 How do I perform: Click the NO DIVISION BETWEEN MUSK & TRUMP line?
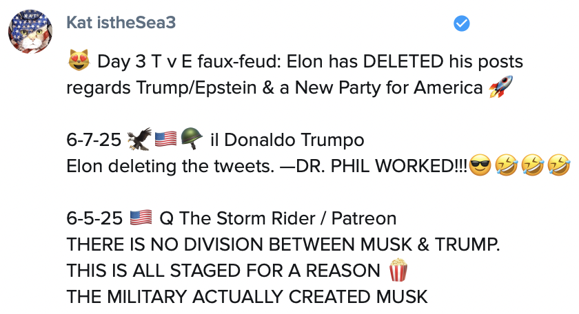point(285,244)
